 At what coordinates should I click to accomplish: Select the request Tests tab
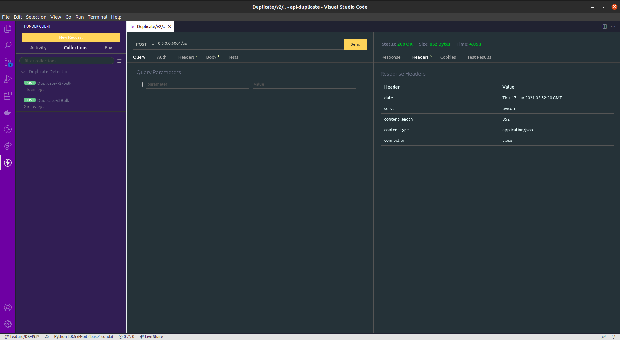(x=233, y=57)
